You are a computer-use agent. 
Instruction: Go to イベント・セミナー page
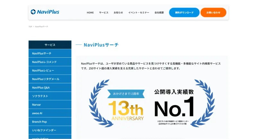click(139, 12)
